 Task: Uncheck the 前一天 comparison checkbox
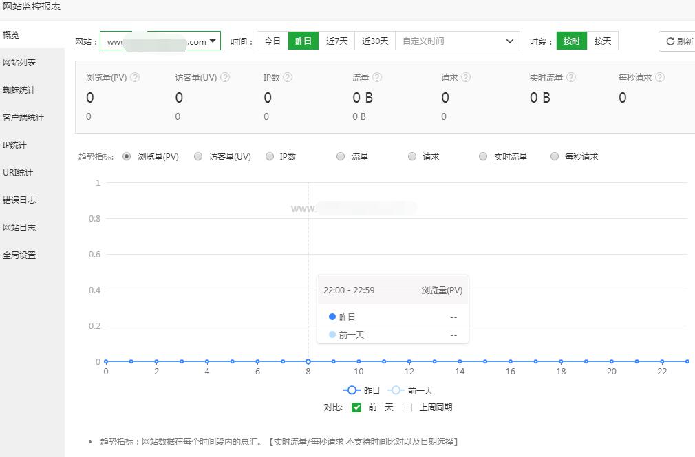point(356,407)
